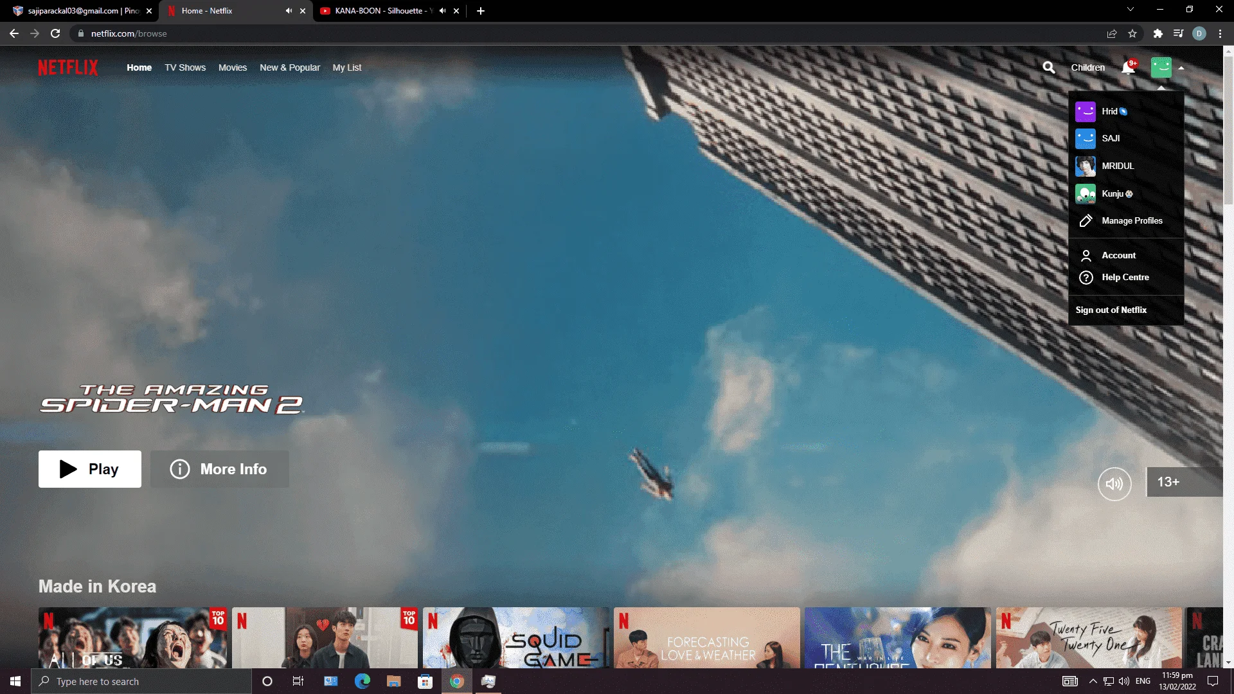Open Help Centre
This screenshot has height=694, width=1234.
click(1125, 278)
